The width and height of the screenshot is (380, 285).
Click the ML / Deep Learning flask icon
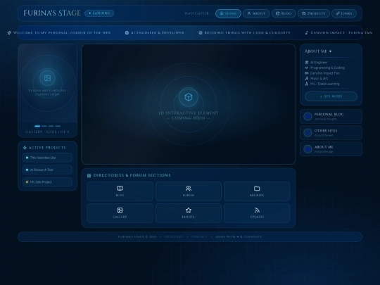pyautogui.click(x=307, y=84)
